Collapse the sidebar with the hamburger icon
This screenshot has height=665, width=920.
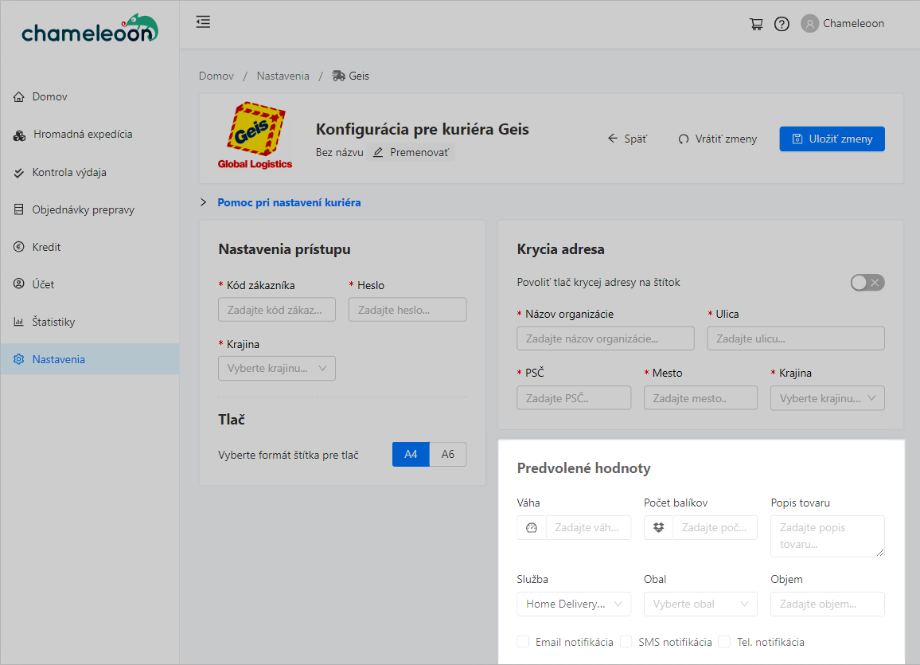tap(203, 22)
